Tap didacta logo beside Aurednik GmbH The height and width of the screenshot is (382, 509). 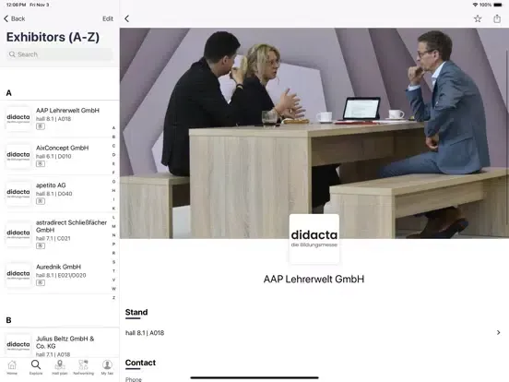(18, 275)
